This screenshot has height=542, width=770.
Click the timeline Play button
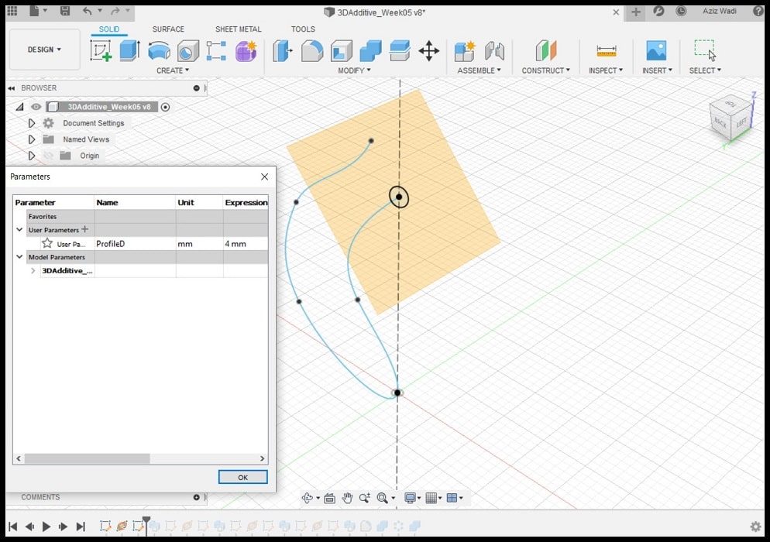(46, 527)
